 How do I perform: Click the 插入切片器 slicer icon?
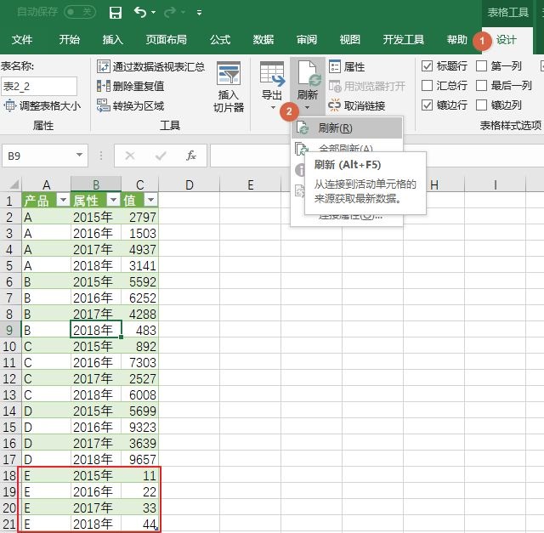[x=229, y=73]
